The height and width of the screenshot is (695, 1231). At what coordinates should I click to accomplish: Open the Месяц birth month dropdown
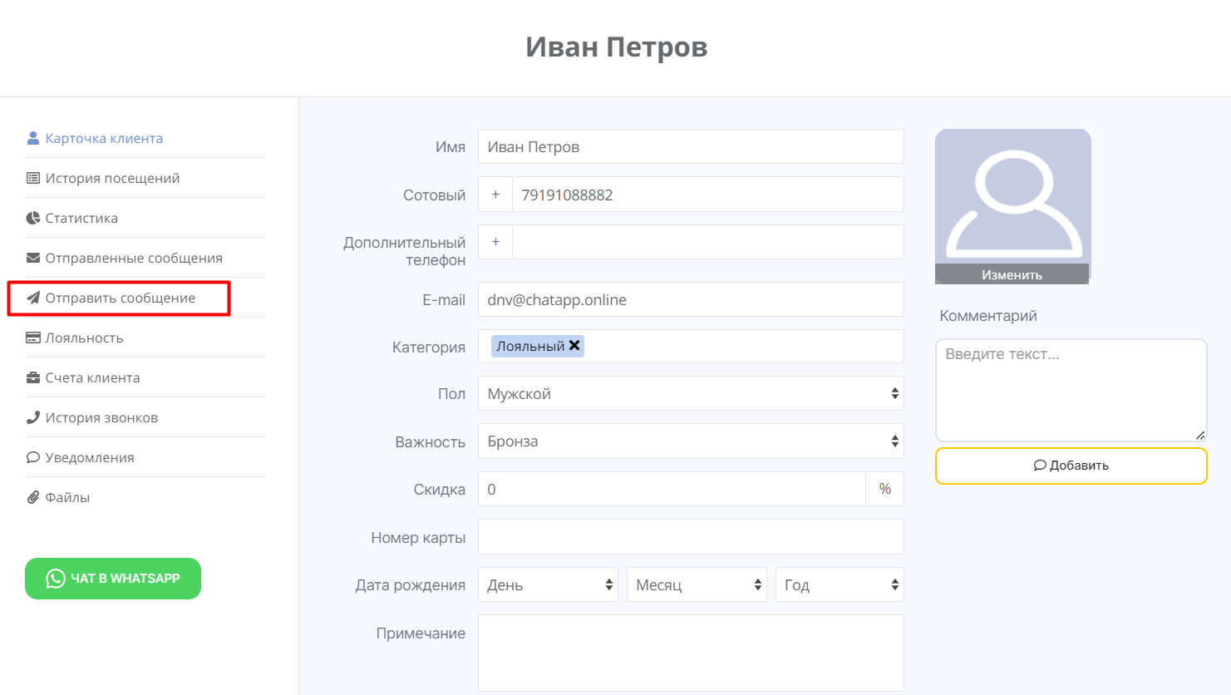696,585
